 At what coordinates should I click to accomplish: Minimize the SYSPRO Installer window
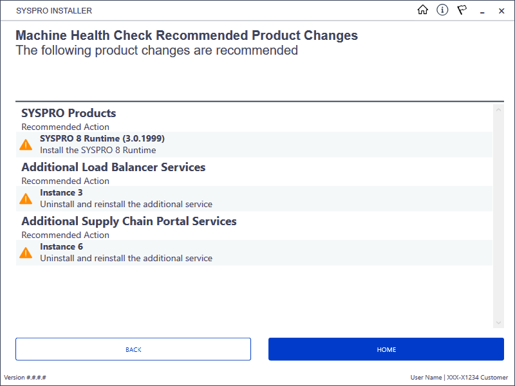482,11
